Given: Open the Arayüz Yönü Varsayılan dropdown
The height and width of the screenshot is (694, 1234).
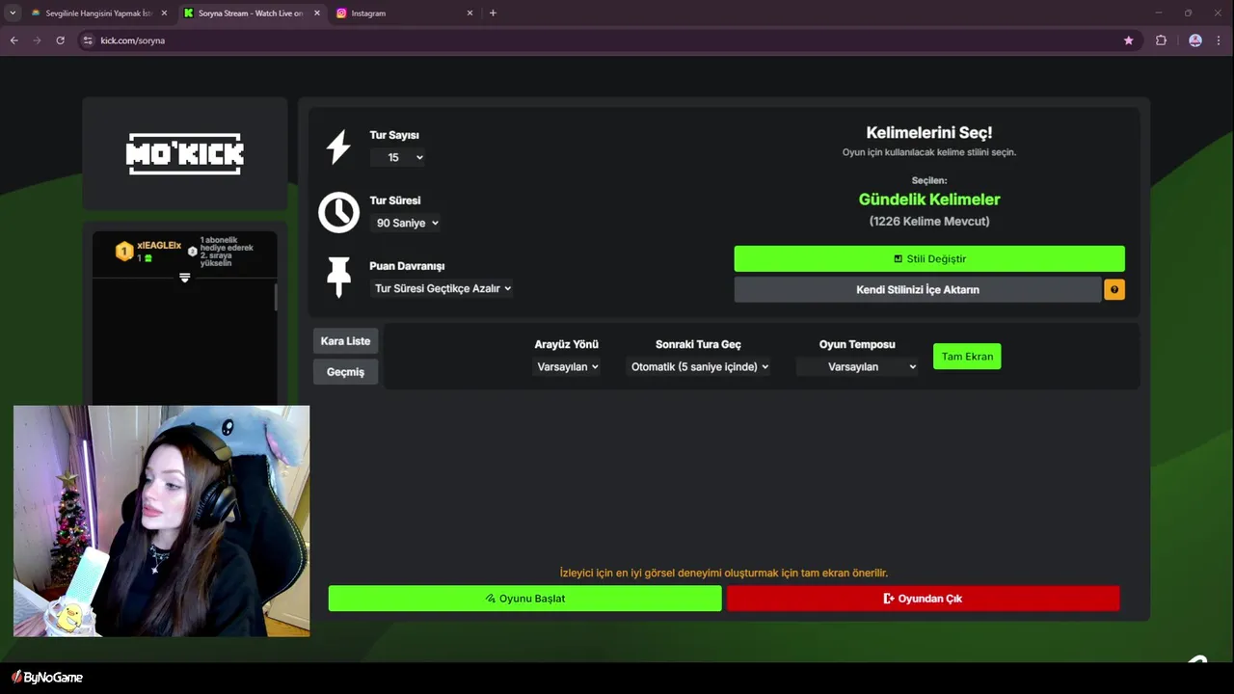Looking at the screenshot, I should click(x=567, y=366).
